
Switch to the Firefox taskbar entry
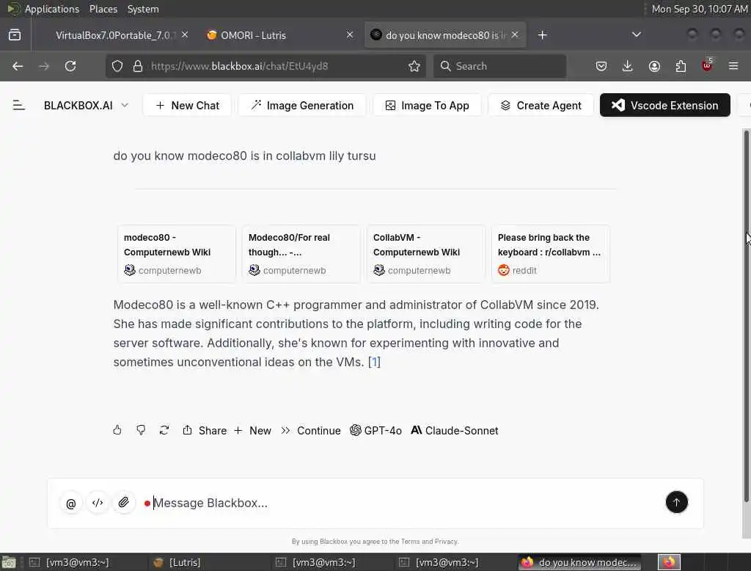pyautogui.click(x=579, y=562)
